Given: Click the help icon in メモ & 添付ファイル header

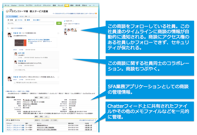Looking at the screenshot, I should click(96, 120).
